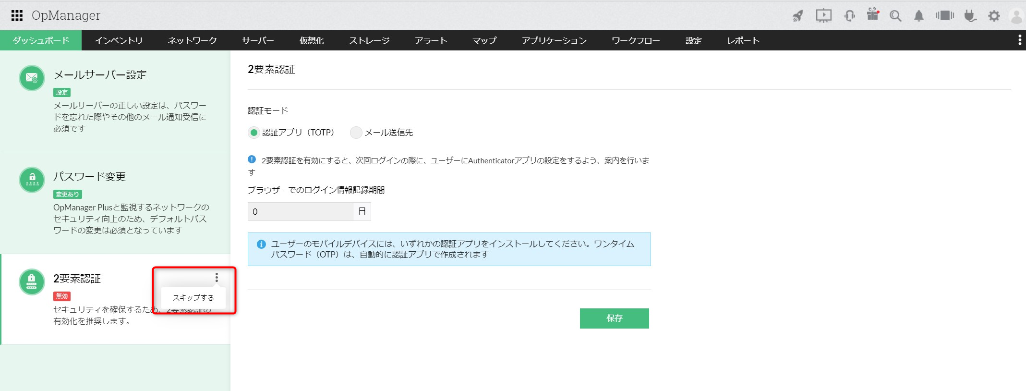Open the bell notifications icon
1026x391 pixels.
(919, 16)
